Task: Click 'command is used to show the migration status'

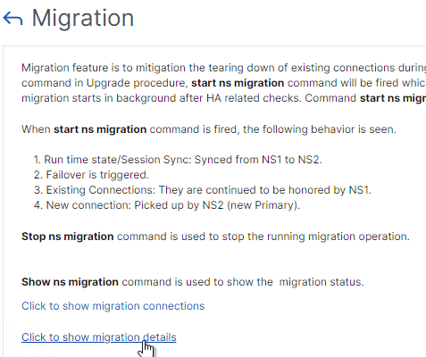Action: [x=243, y=282]
